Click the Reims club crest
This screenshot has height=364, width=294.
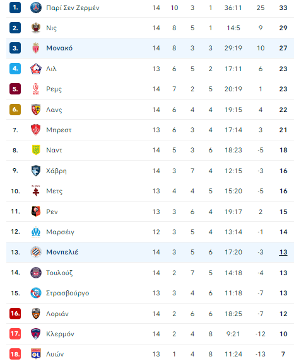coord(36,89)
